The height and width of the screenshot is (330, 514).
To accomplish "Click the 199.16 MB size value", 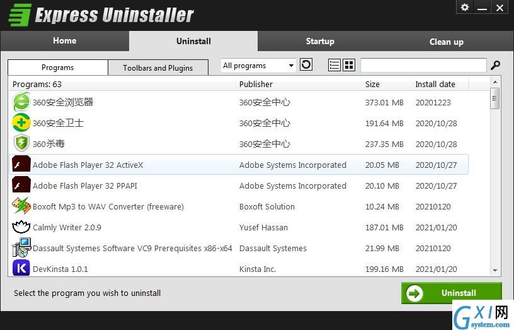I will [x=384, y=269].
